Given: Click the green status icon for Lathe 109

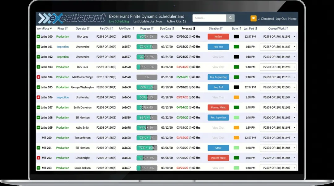Looking at the screenshot, I should pyautogui.click(x=38, y=127).
